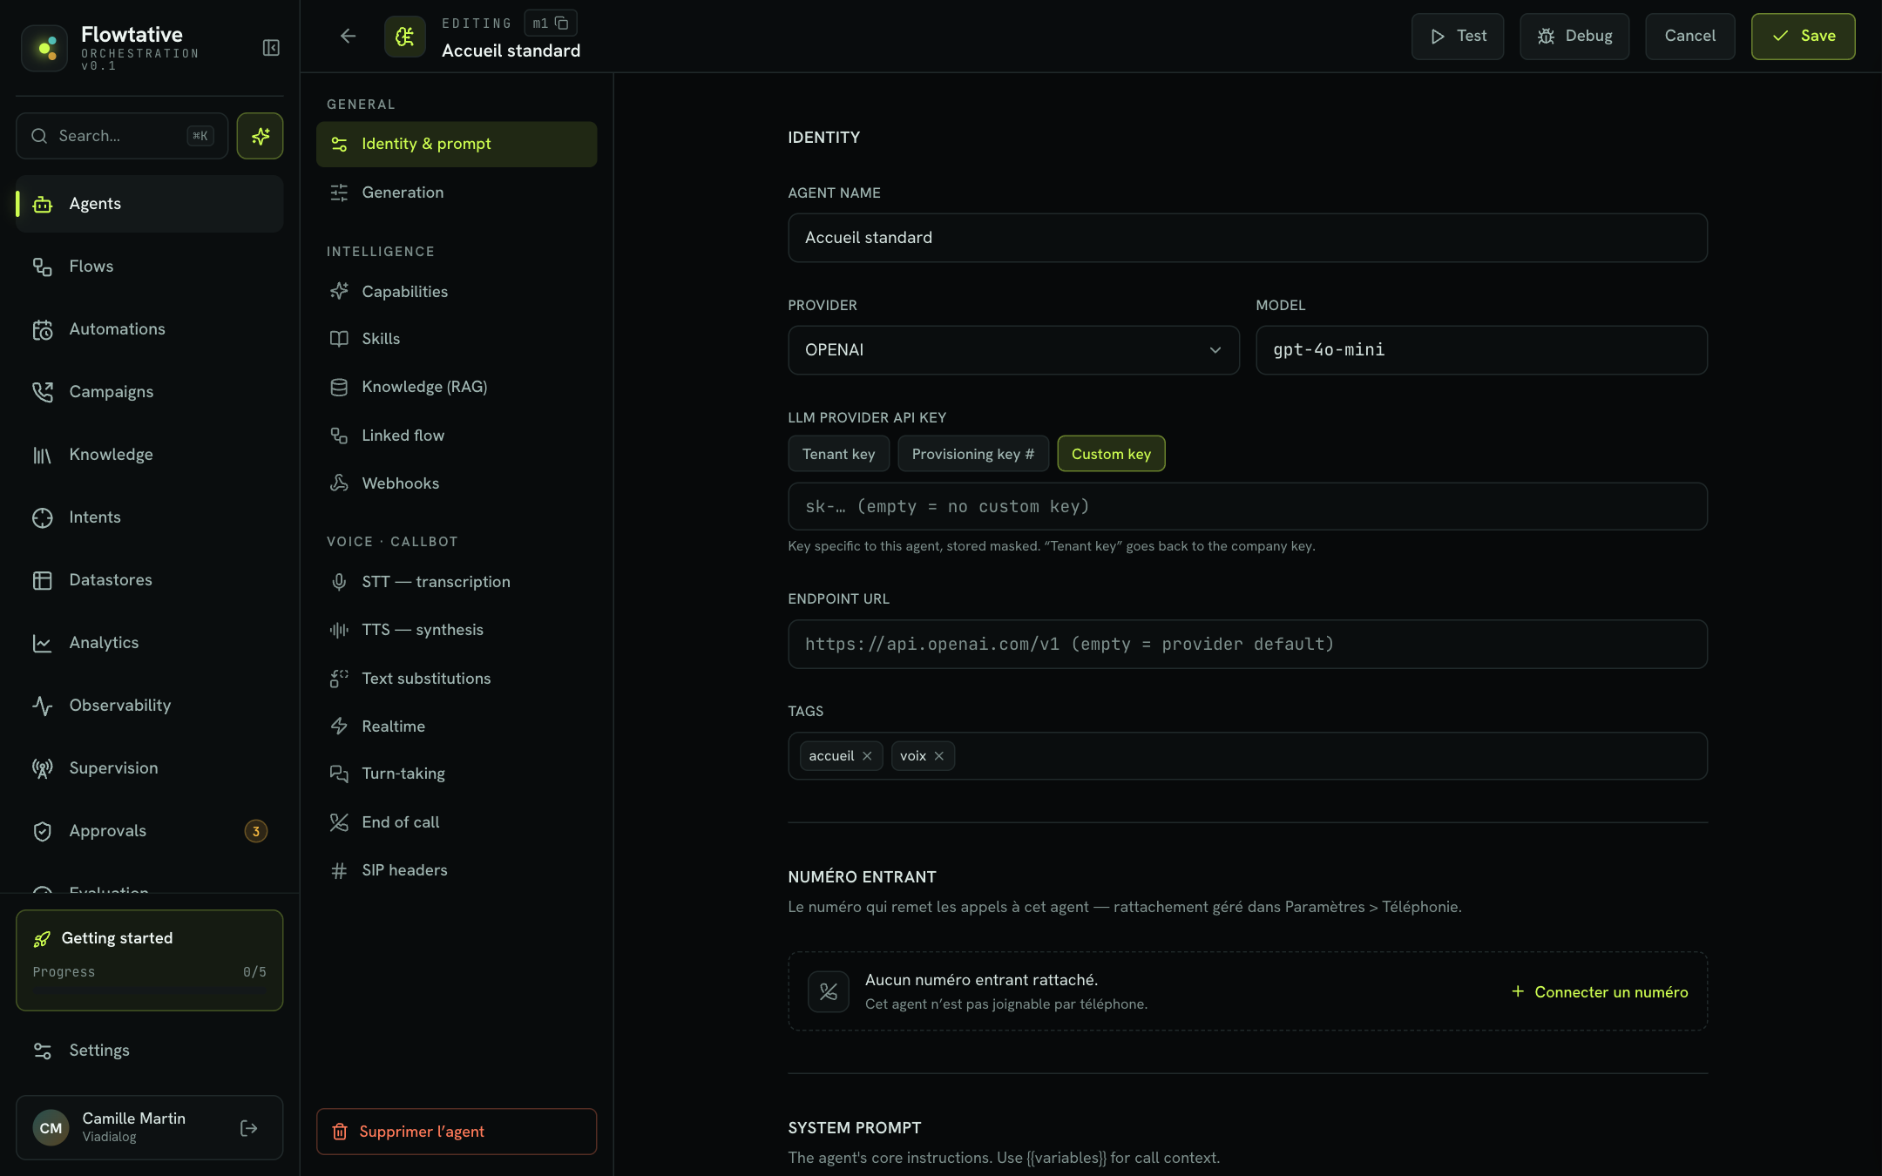Open TTS — synthesis settings
Screen dimensions: 1882x1176
[457, 630]
